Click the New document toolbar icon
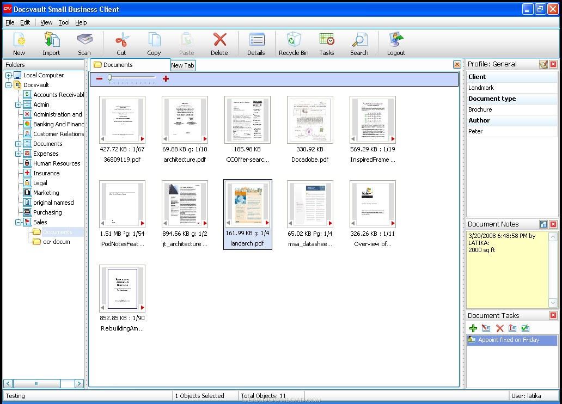This screenshot has height=404, width=562. coord(19,44)
